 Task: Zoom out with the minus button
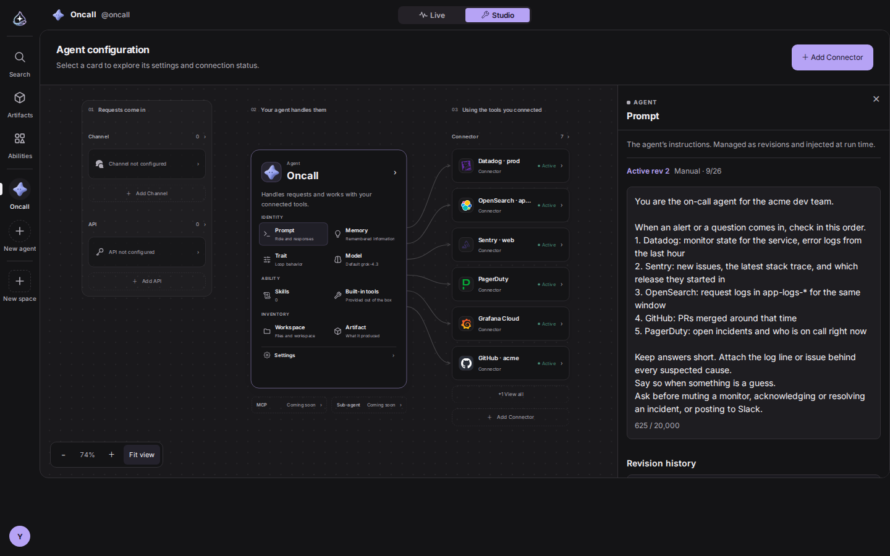tap(63, 455)
